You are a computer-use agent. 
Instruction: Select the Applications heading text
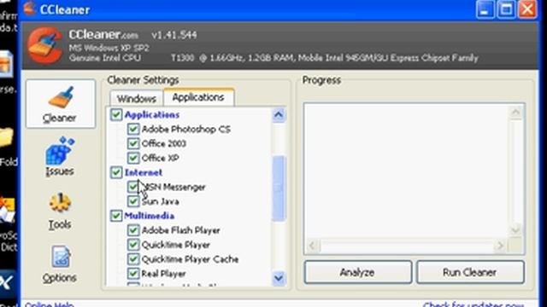tap(152, 114)
